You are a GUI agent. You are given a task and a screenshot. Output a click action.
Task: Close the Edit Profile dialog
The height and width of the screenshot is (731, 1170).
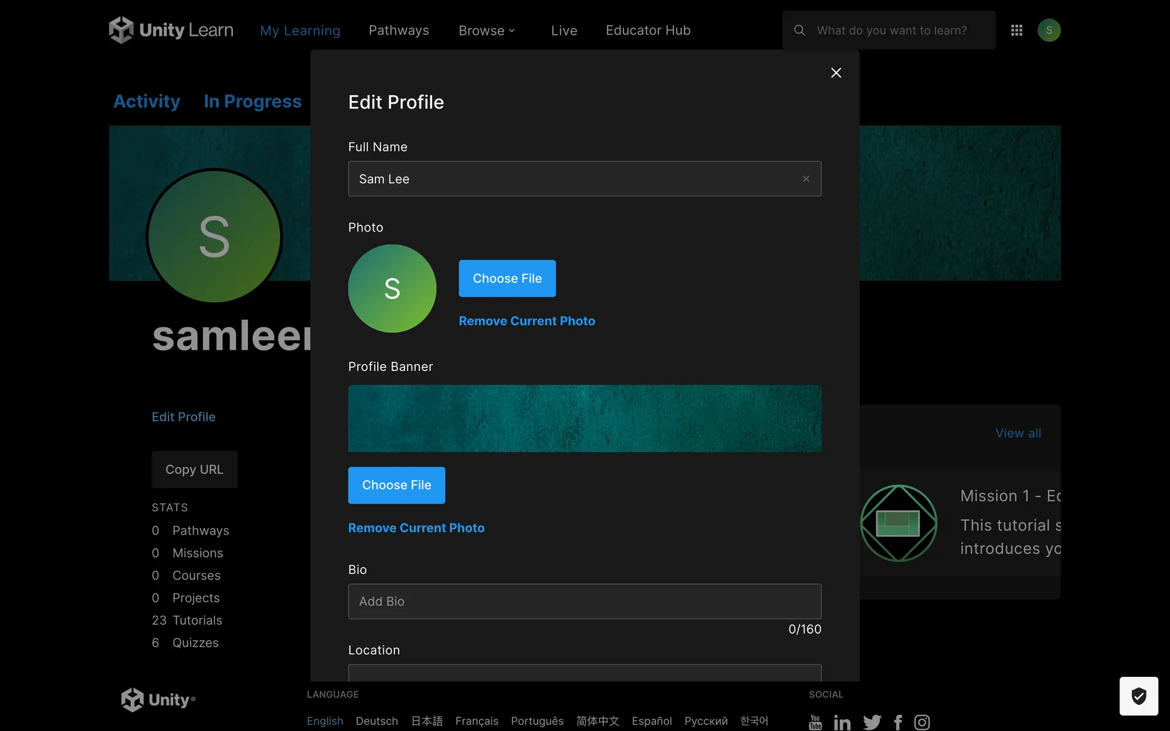point(836,73)
